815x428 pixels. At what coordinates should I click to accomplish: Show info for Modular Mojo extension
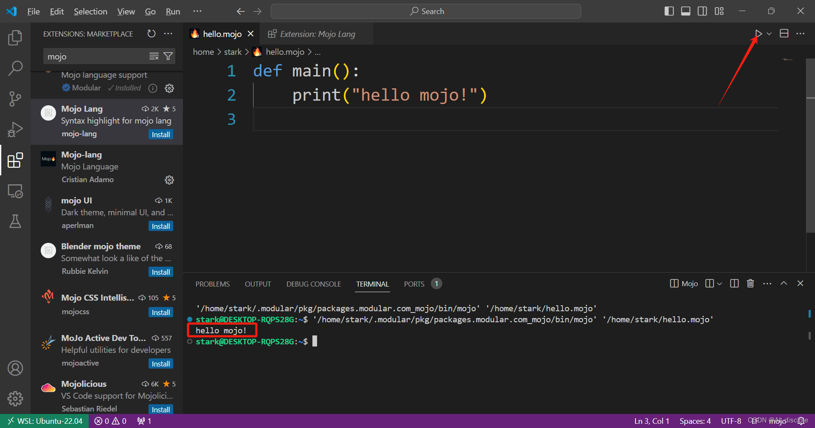(153, 88)
